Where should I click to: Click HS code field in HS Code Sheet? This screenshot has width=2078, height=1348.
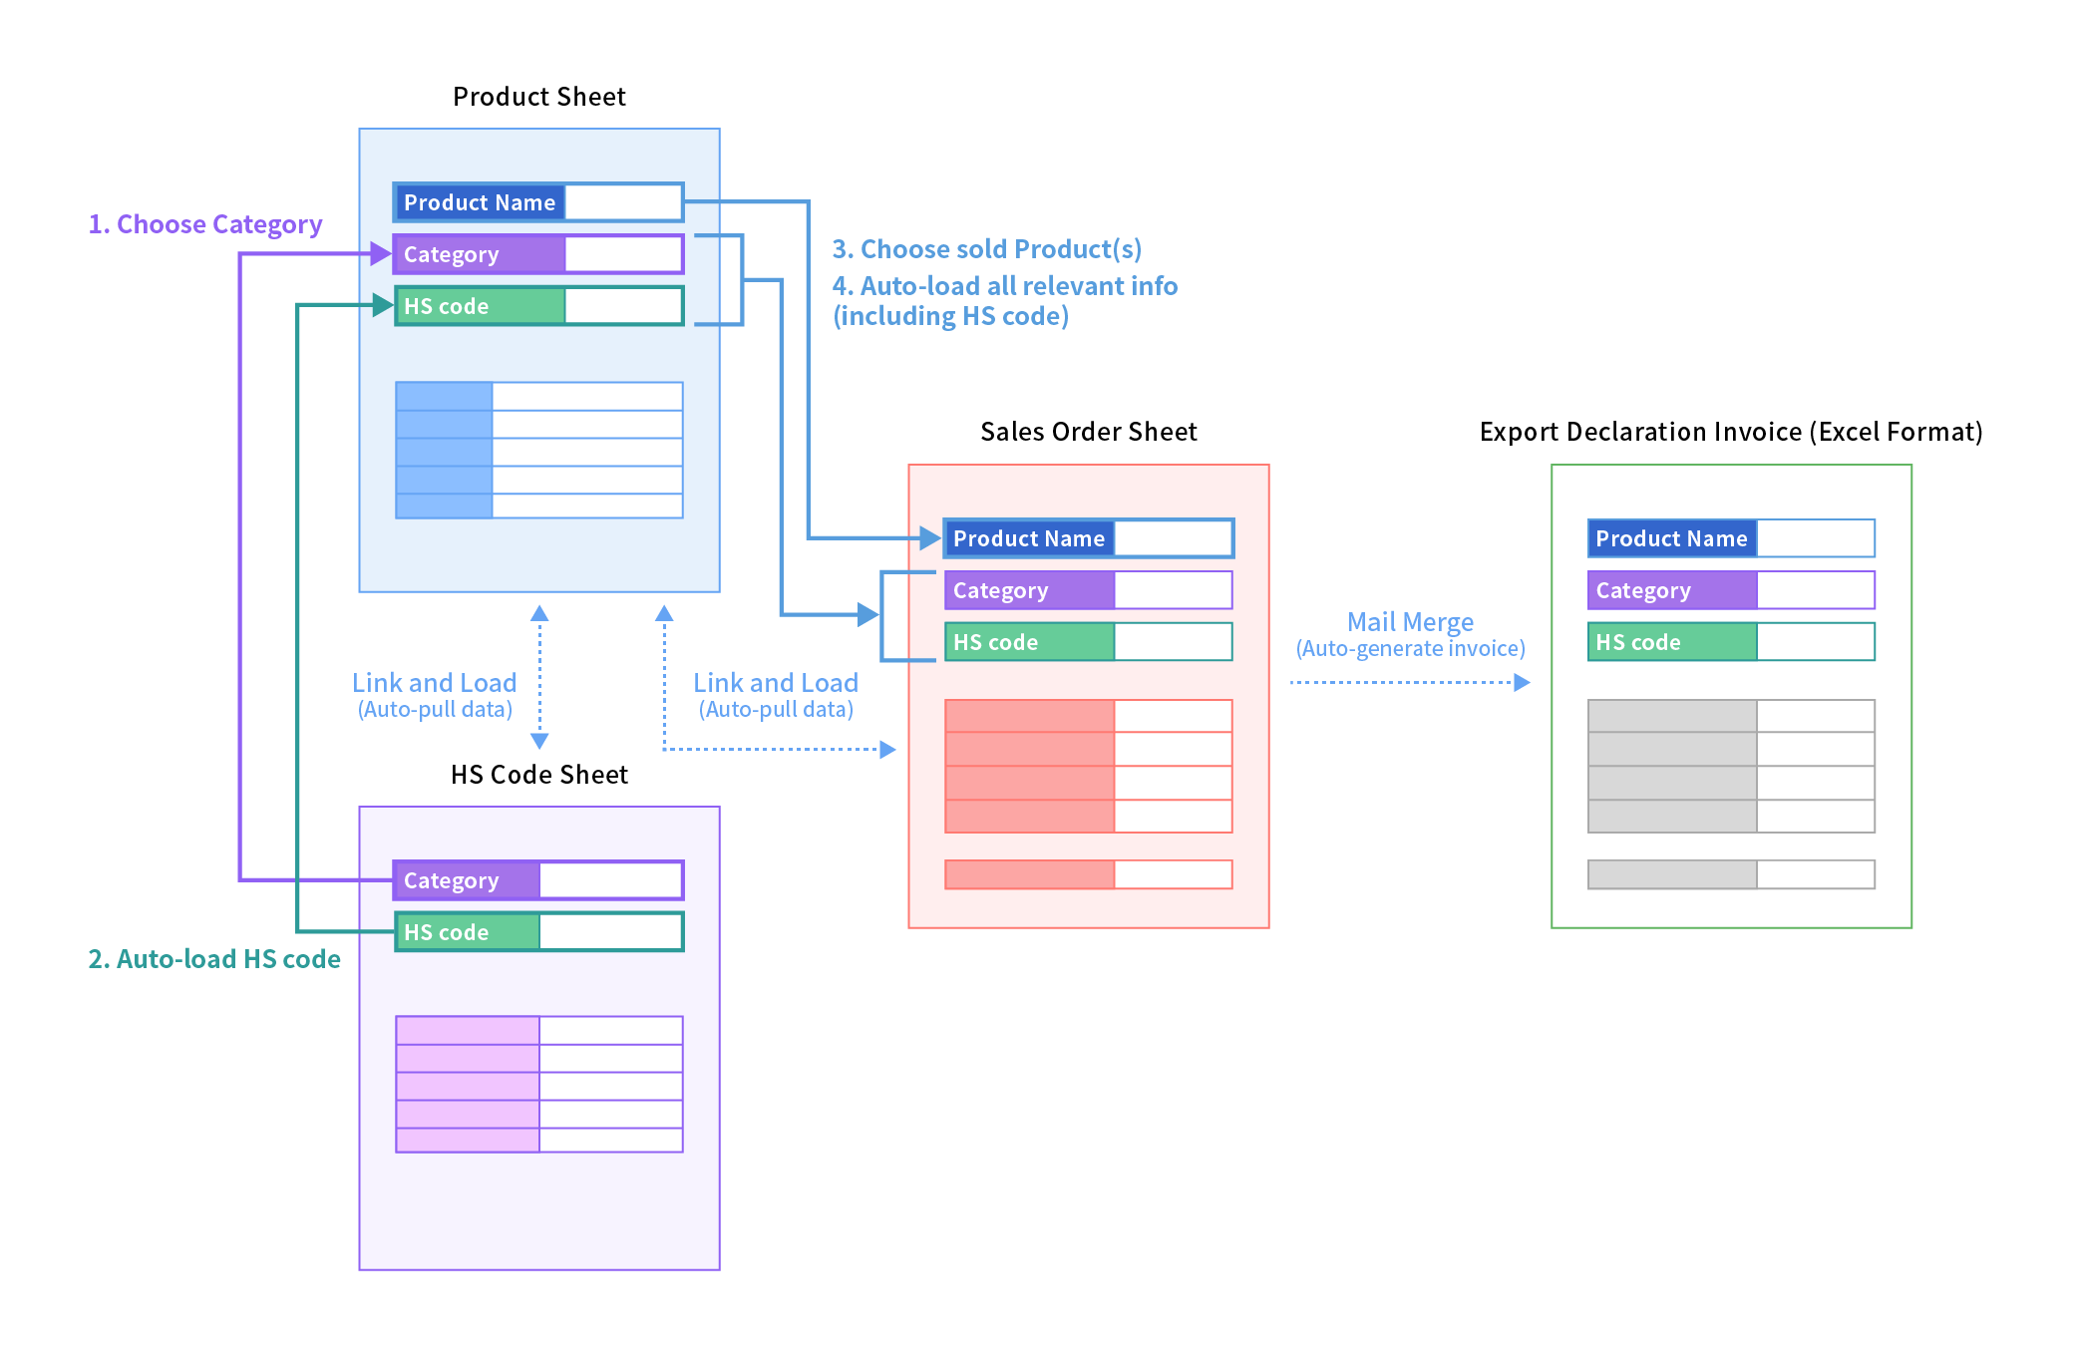point(538,932)
